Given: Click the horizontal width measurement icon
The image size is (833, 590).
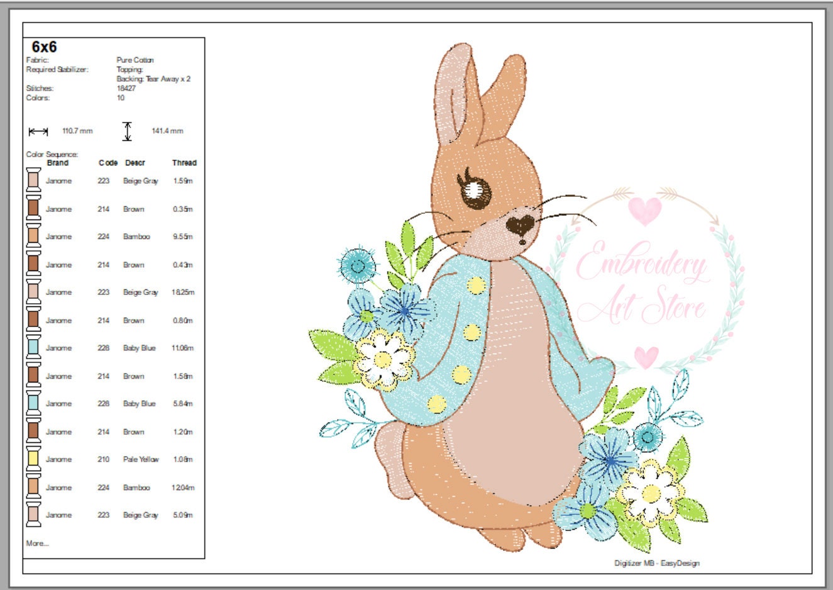Looking at the screenshot, I should 40,131.
